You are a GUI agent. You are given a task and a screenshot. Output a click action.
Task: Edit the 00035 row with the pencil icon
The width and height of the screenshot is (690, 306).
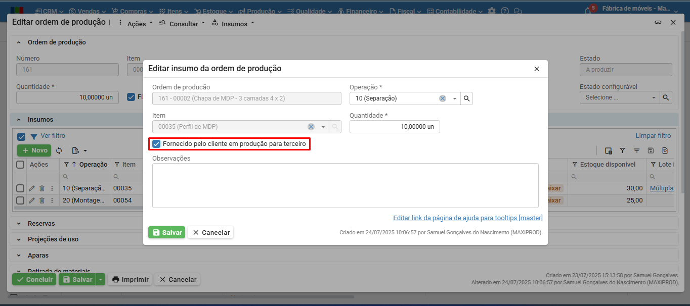(32, 188)
